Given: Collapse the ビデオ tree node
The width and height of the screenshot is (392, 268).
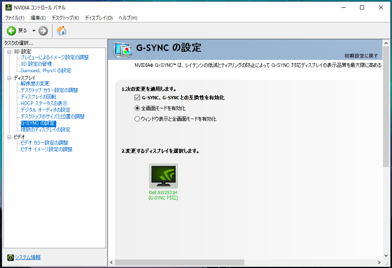Looking at the screenshot, I should 9,137.
